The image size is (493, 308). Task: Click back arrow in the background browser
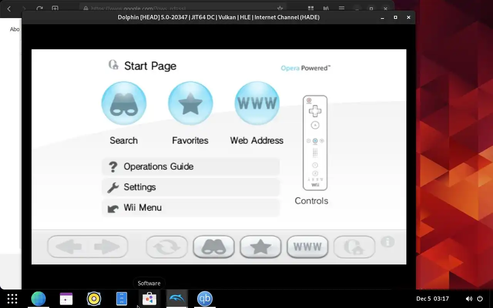9,8
